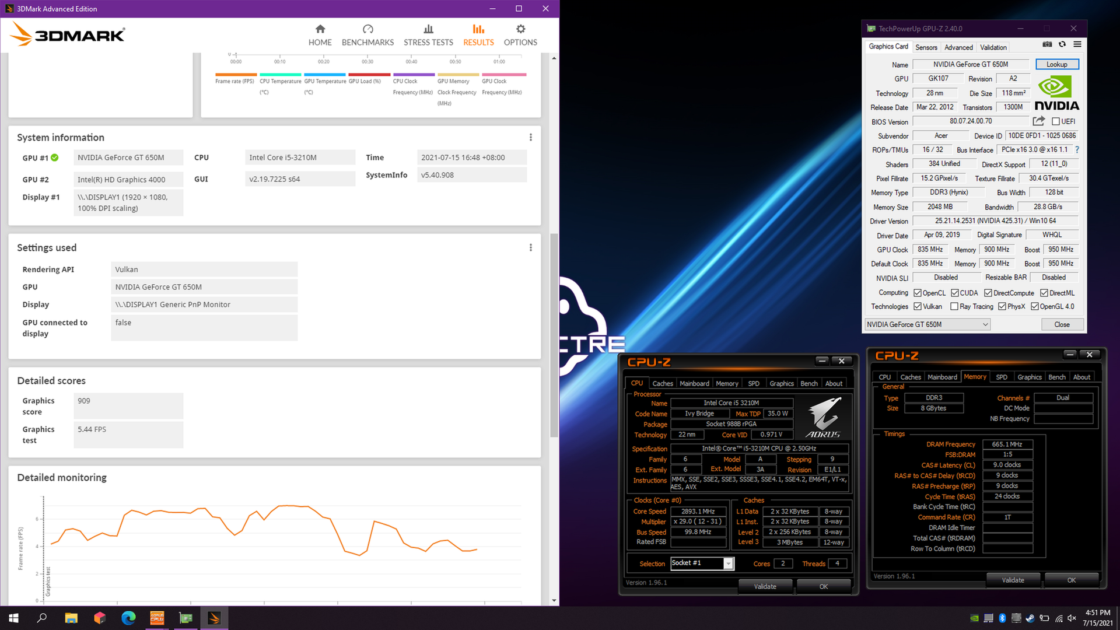Screen dimensions: 1120x630
Task: Open the Socket #1 selection dropdown in CPU-Z
Action: 702,563
